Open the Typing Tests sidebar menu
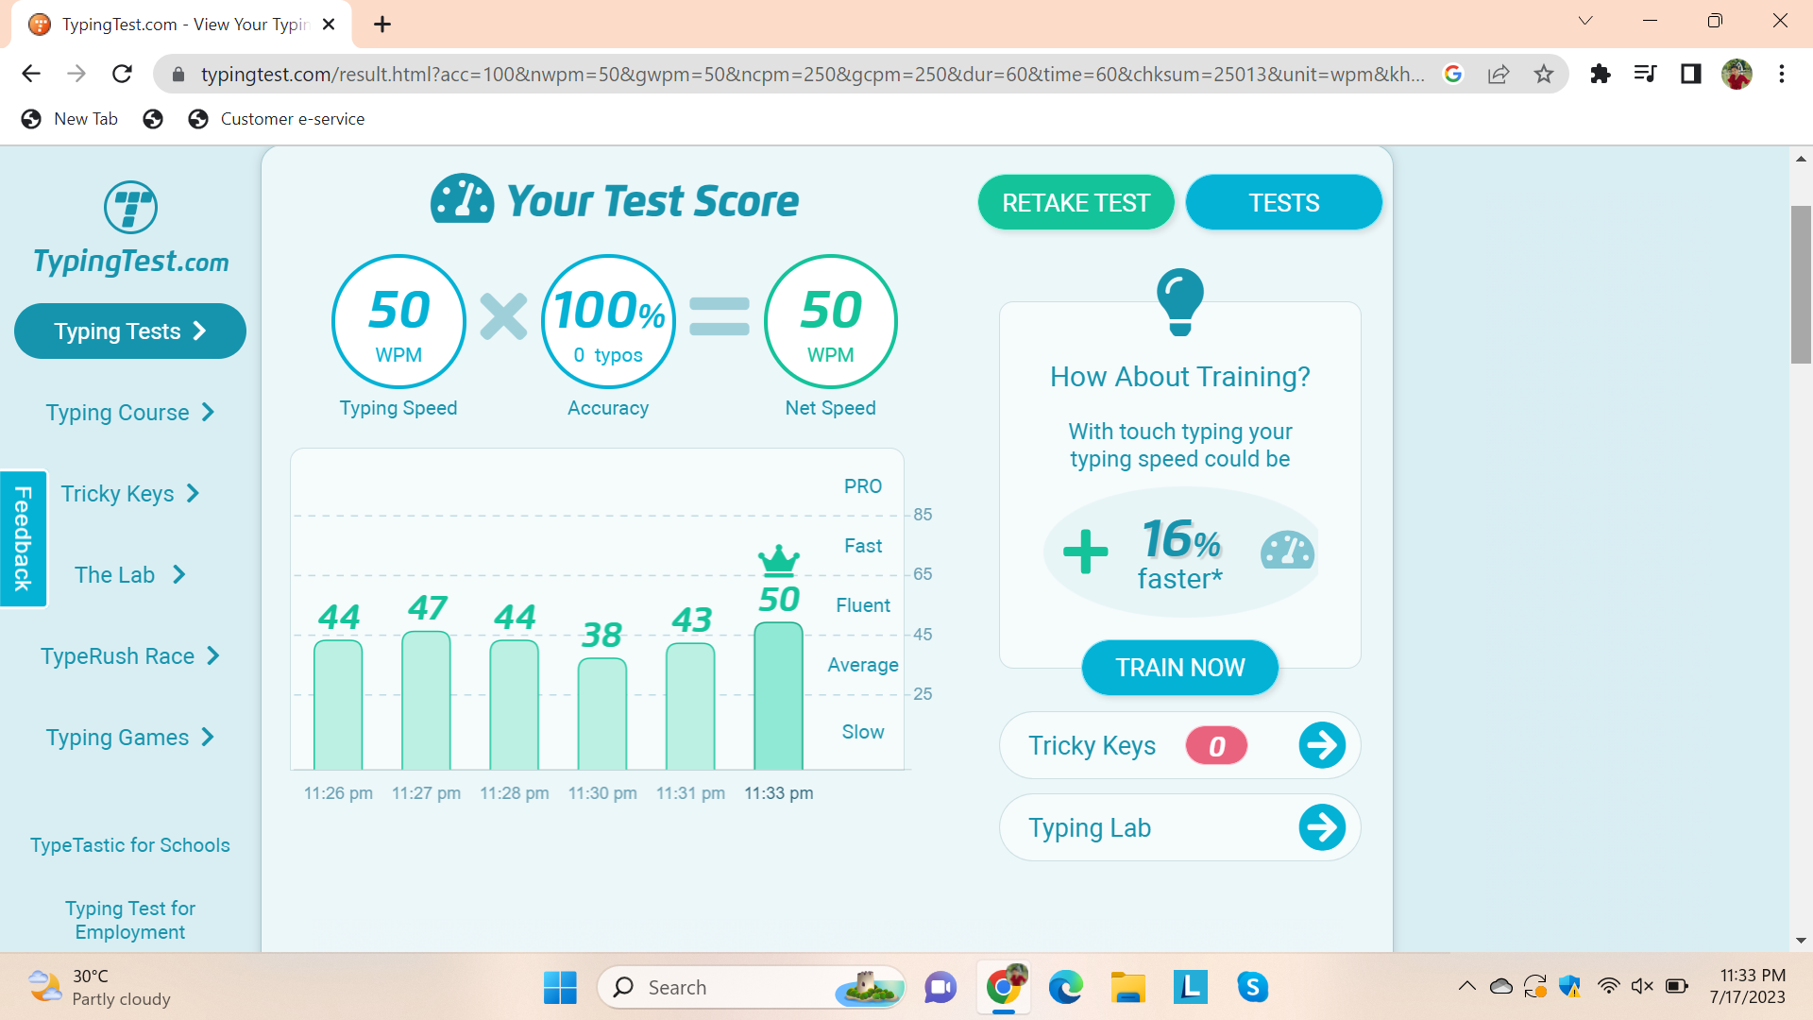 130,331
